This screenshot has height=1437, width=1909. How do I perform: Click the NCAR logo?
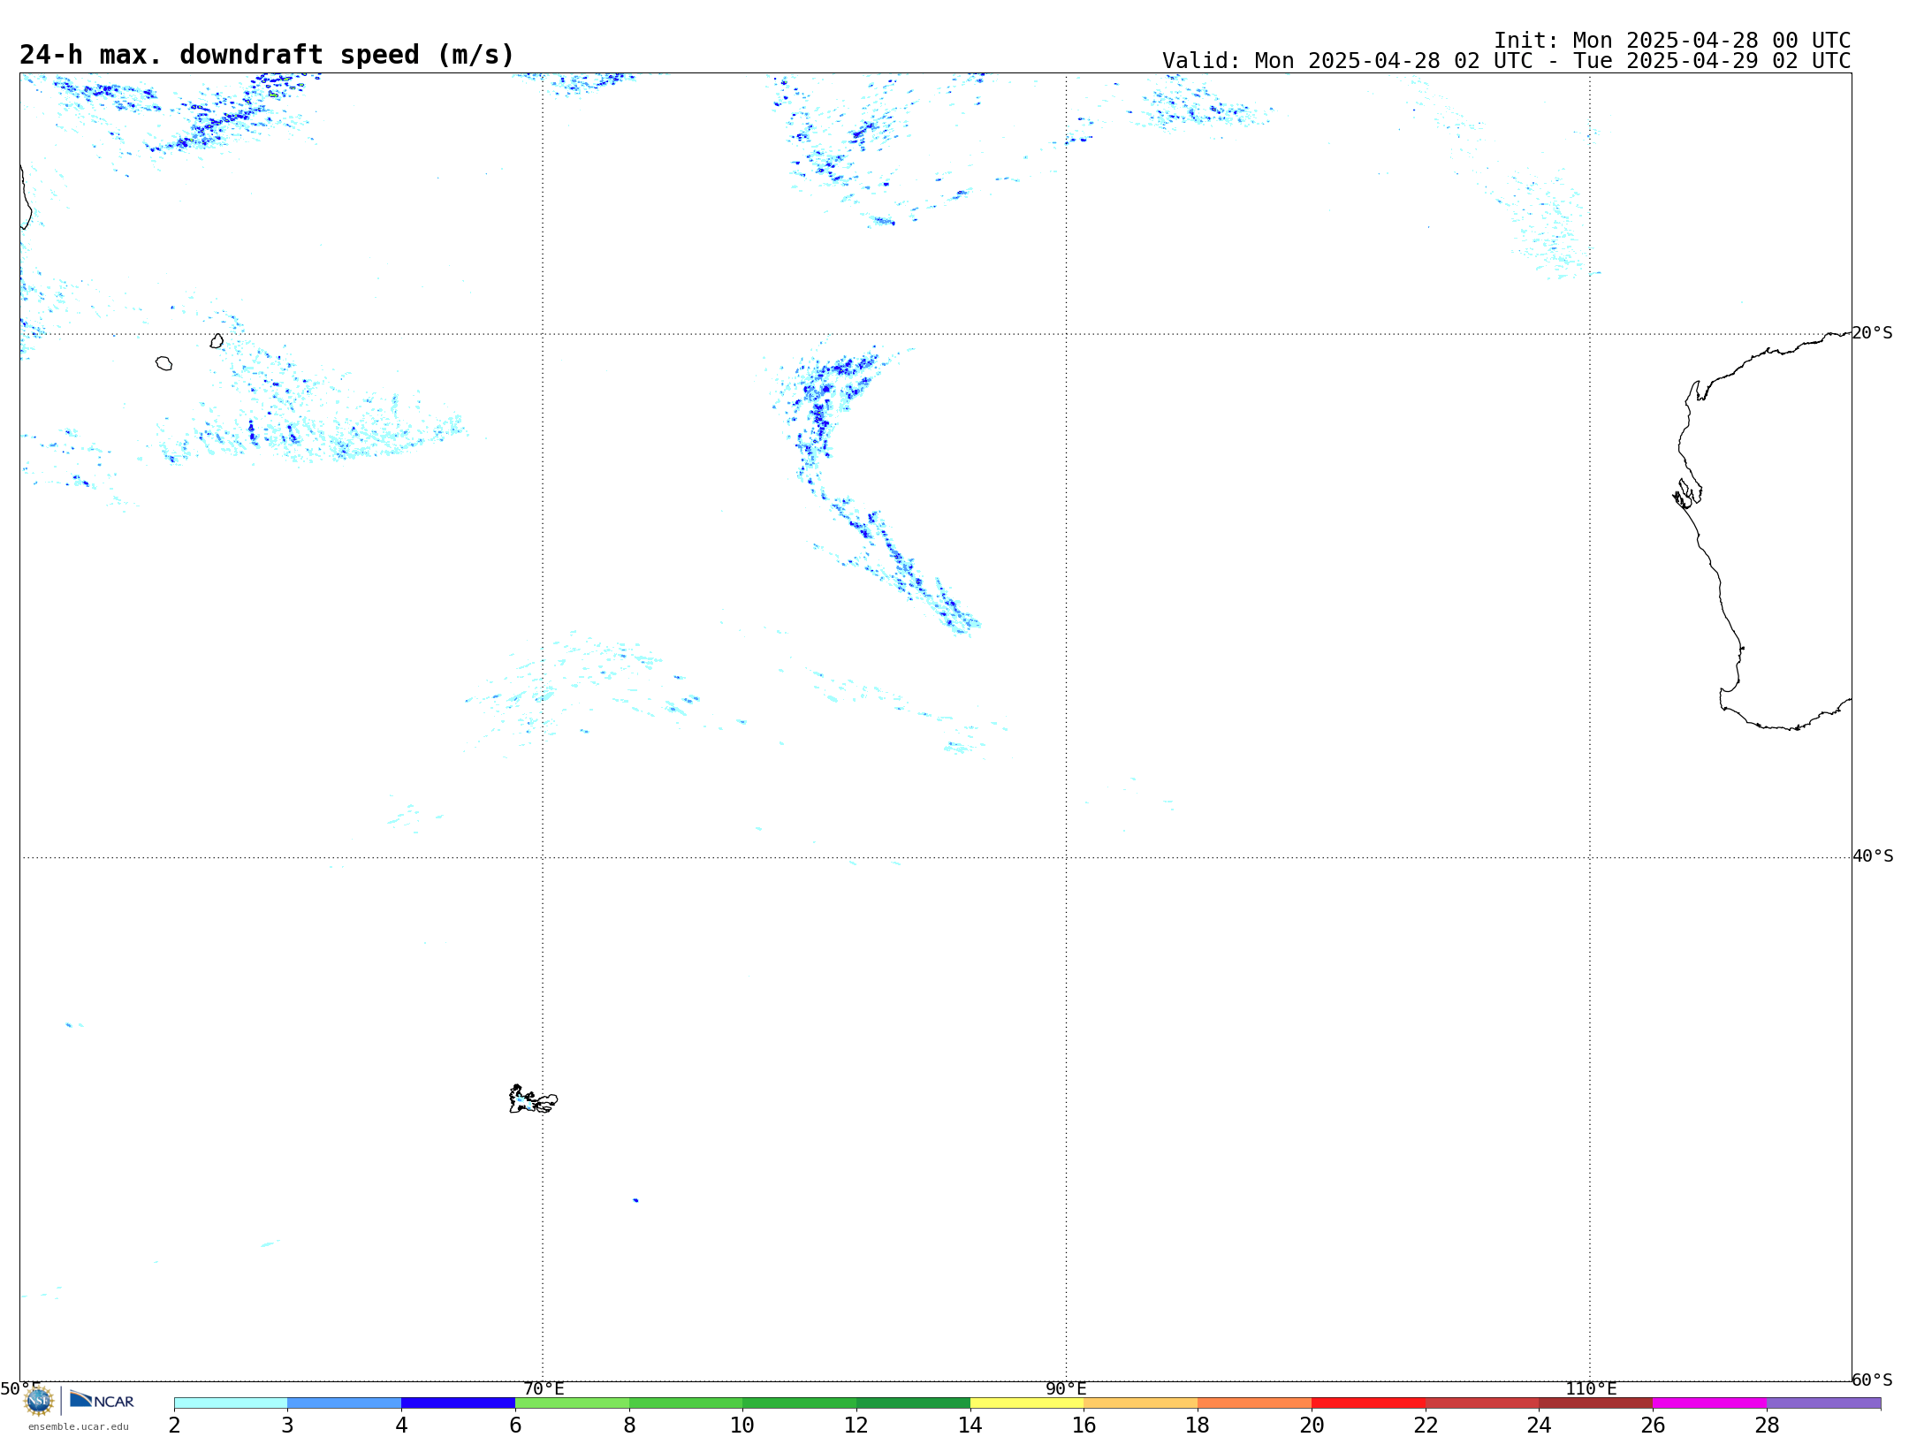pyautogui.click(x=102, y=1400)
